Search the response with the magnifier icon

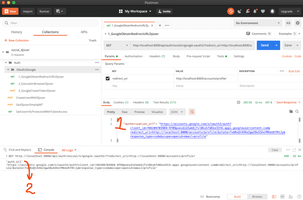[x=297, y=111]
